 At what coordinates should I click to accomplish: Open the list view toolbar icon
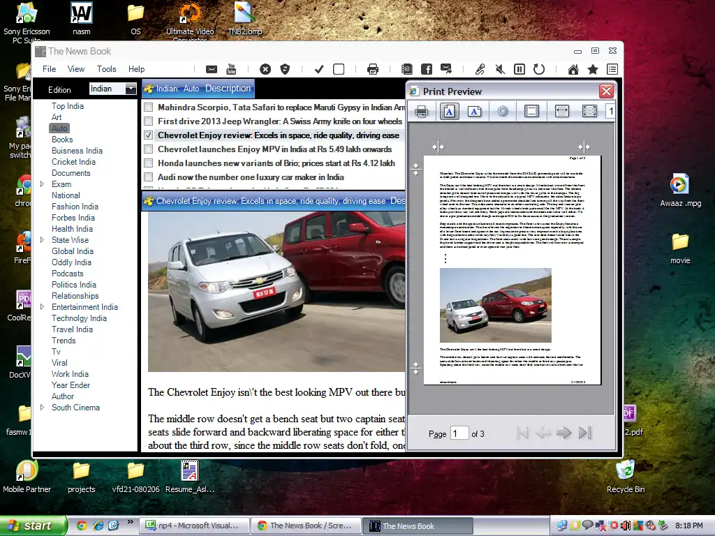point(612,69)
